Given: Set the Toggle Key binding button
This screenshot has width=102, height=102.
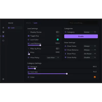Looking at the screenshot, I should coord(58,36).
